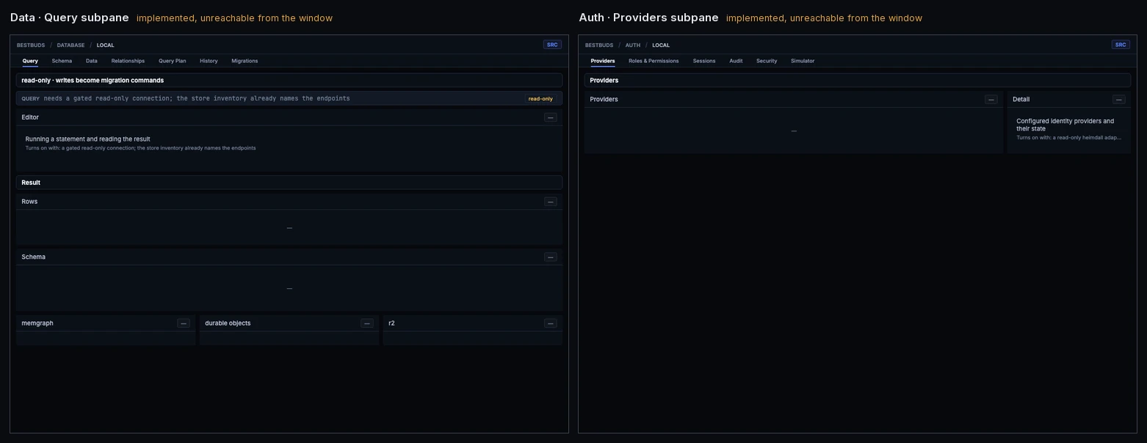This screenshot has height=443, width=1147.
Task: Select the Security tab
Action: point(767,61)
